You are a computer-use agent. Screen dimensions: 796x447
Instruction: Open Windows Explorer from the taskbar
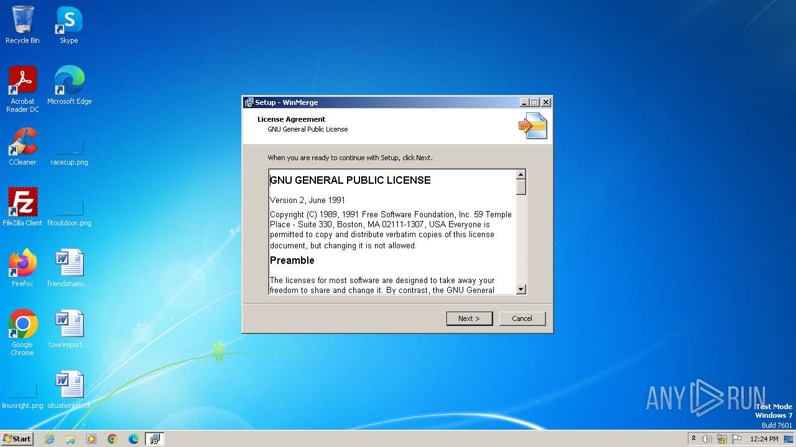point(70,439)
